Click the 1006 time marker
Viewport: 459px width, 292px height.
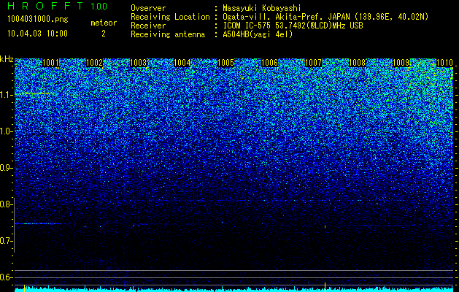point(269,63)
